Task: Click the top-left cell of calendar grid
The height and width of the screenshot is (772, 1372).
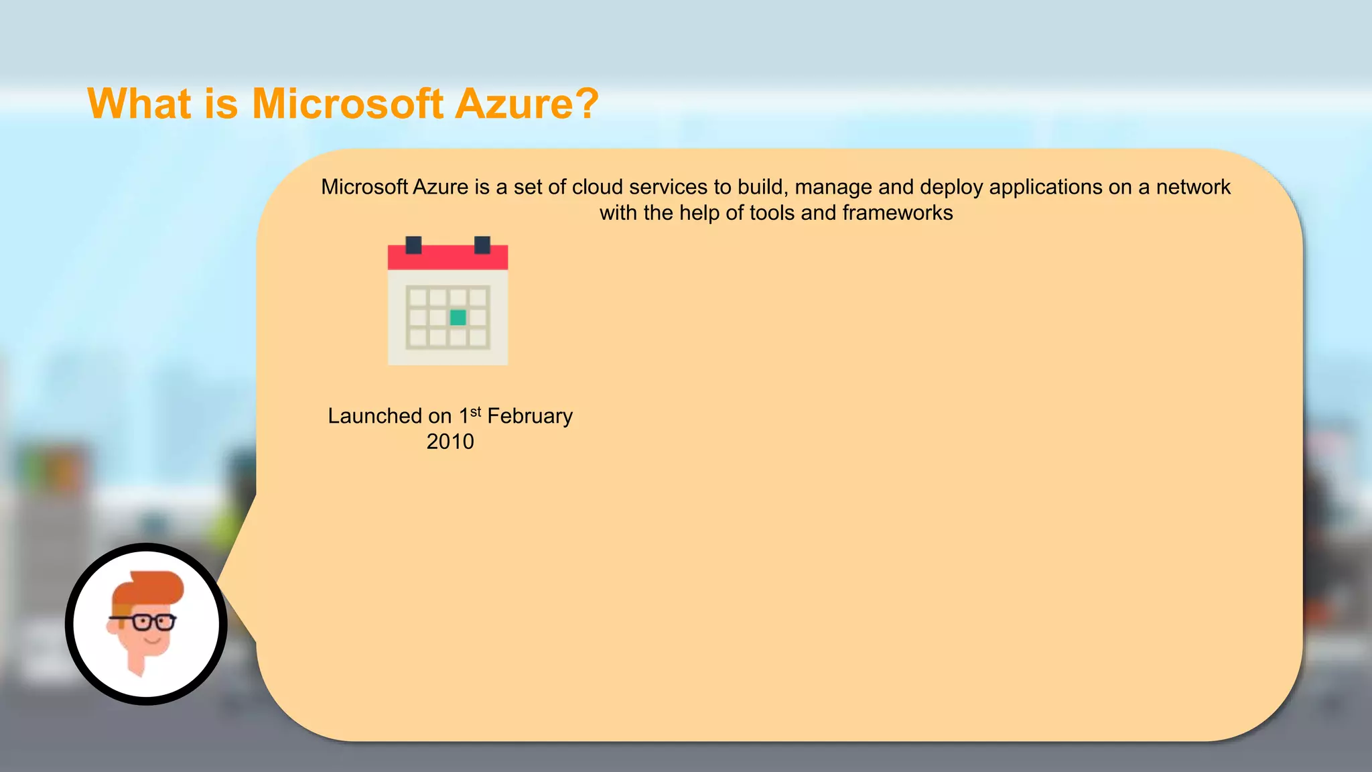Action: (418, 297)
